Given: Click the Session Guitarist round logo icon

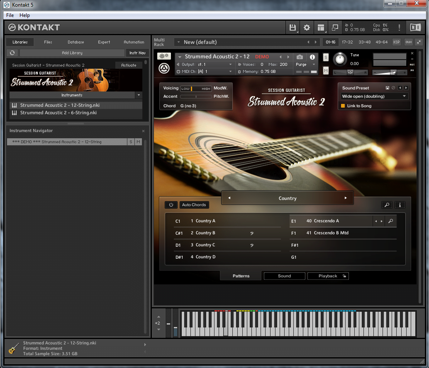Looking at the screenshot, I should coord(164,68).
